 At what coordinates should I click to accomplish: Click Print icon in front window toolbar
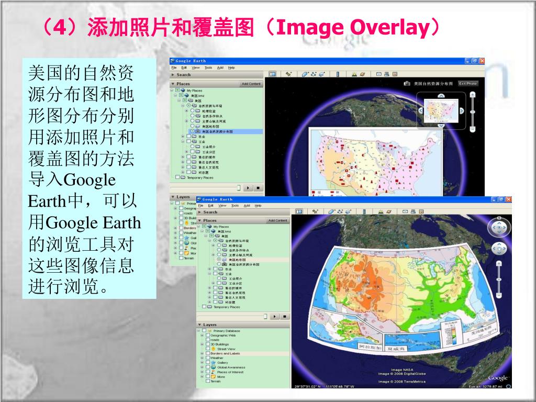pos(413,211)
